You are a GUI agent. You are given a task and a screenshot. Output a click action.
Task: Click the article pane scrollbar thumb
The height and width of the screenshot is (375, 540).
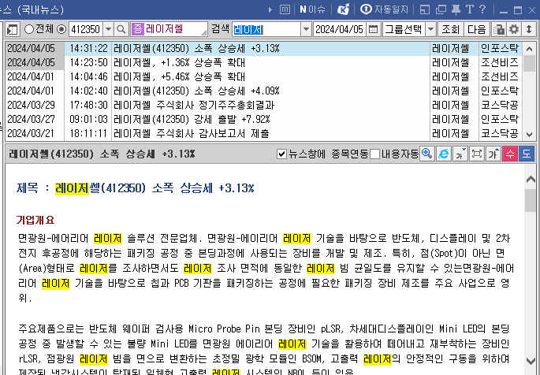coord(531,201)
